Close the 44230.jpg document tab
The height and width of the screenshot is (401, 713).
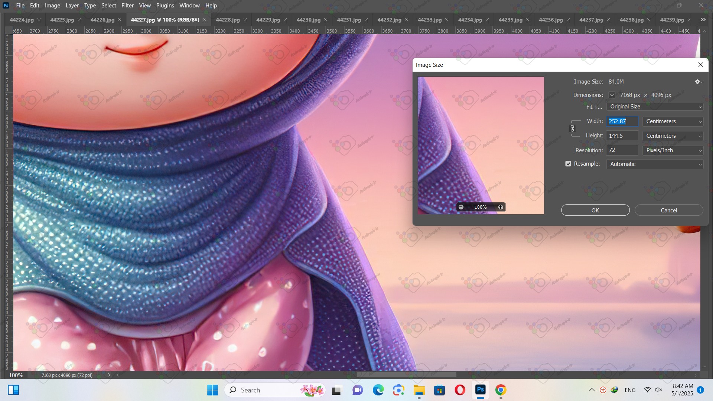pyautogui.click(x=326, y=20)
